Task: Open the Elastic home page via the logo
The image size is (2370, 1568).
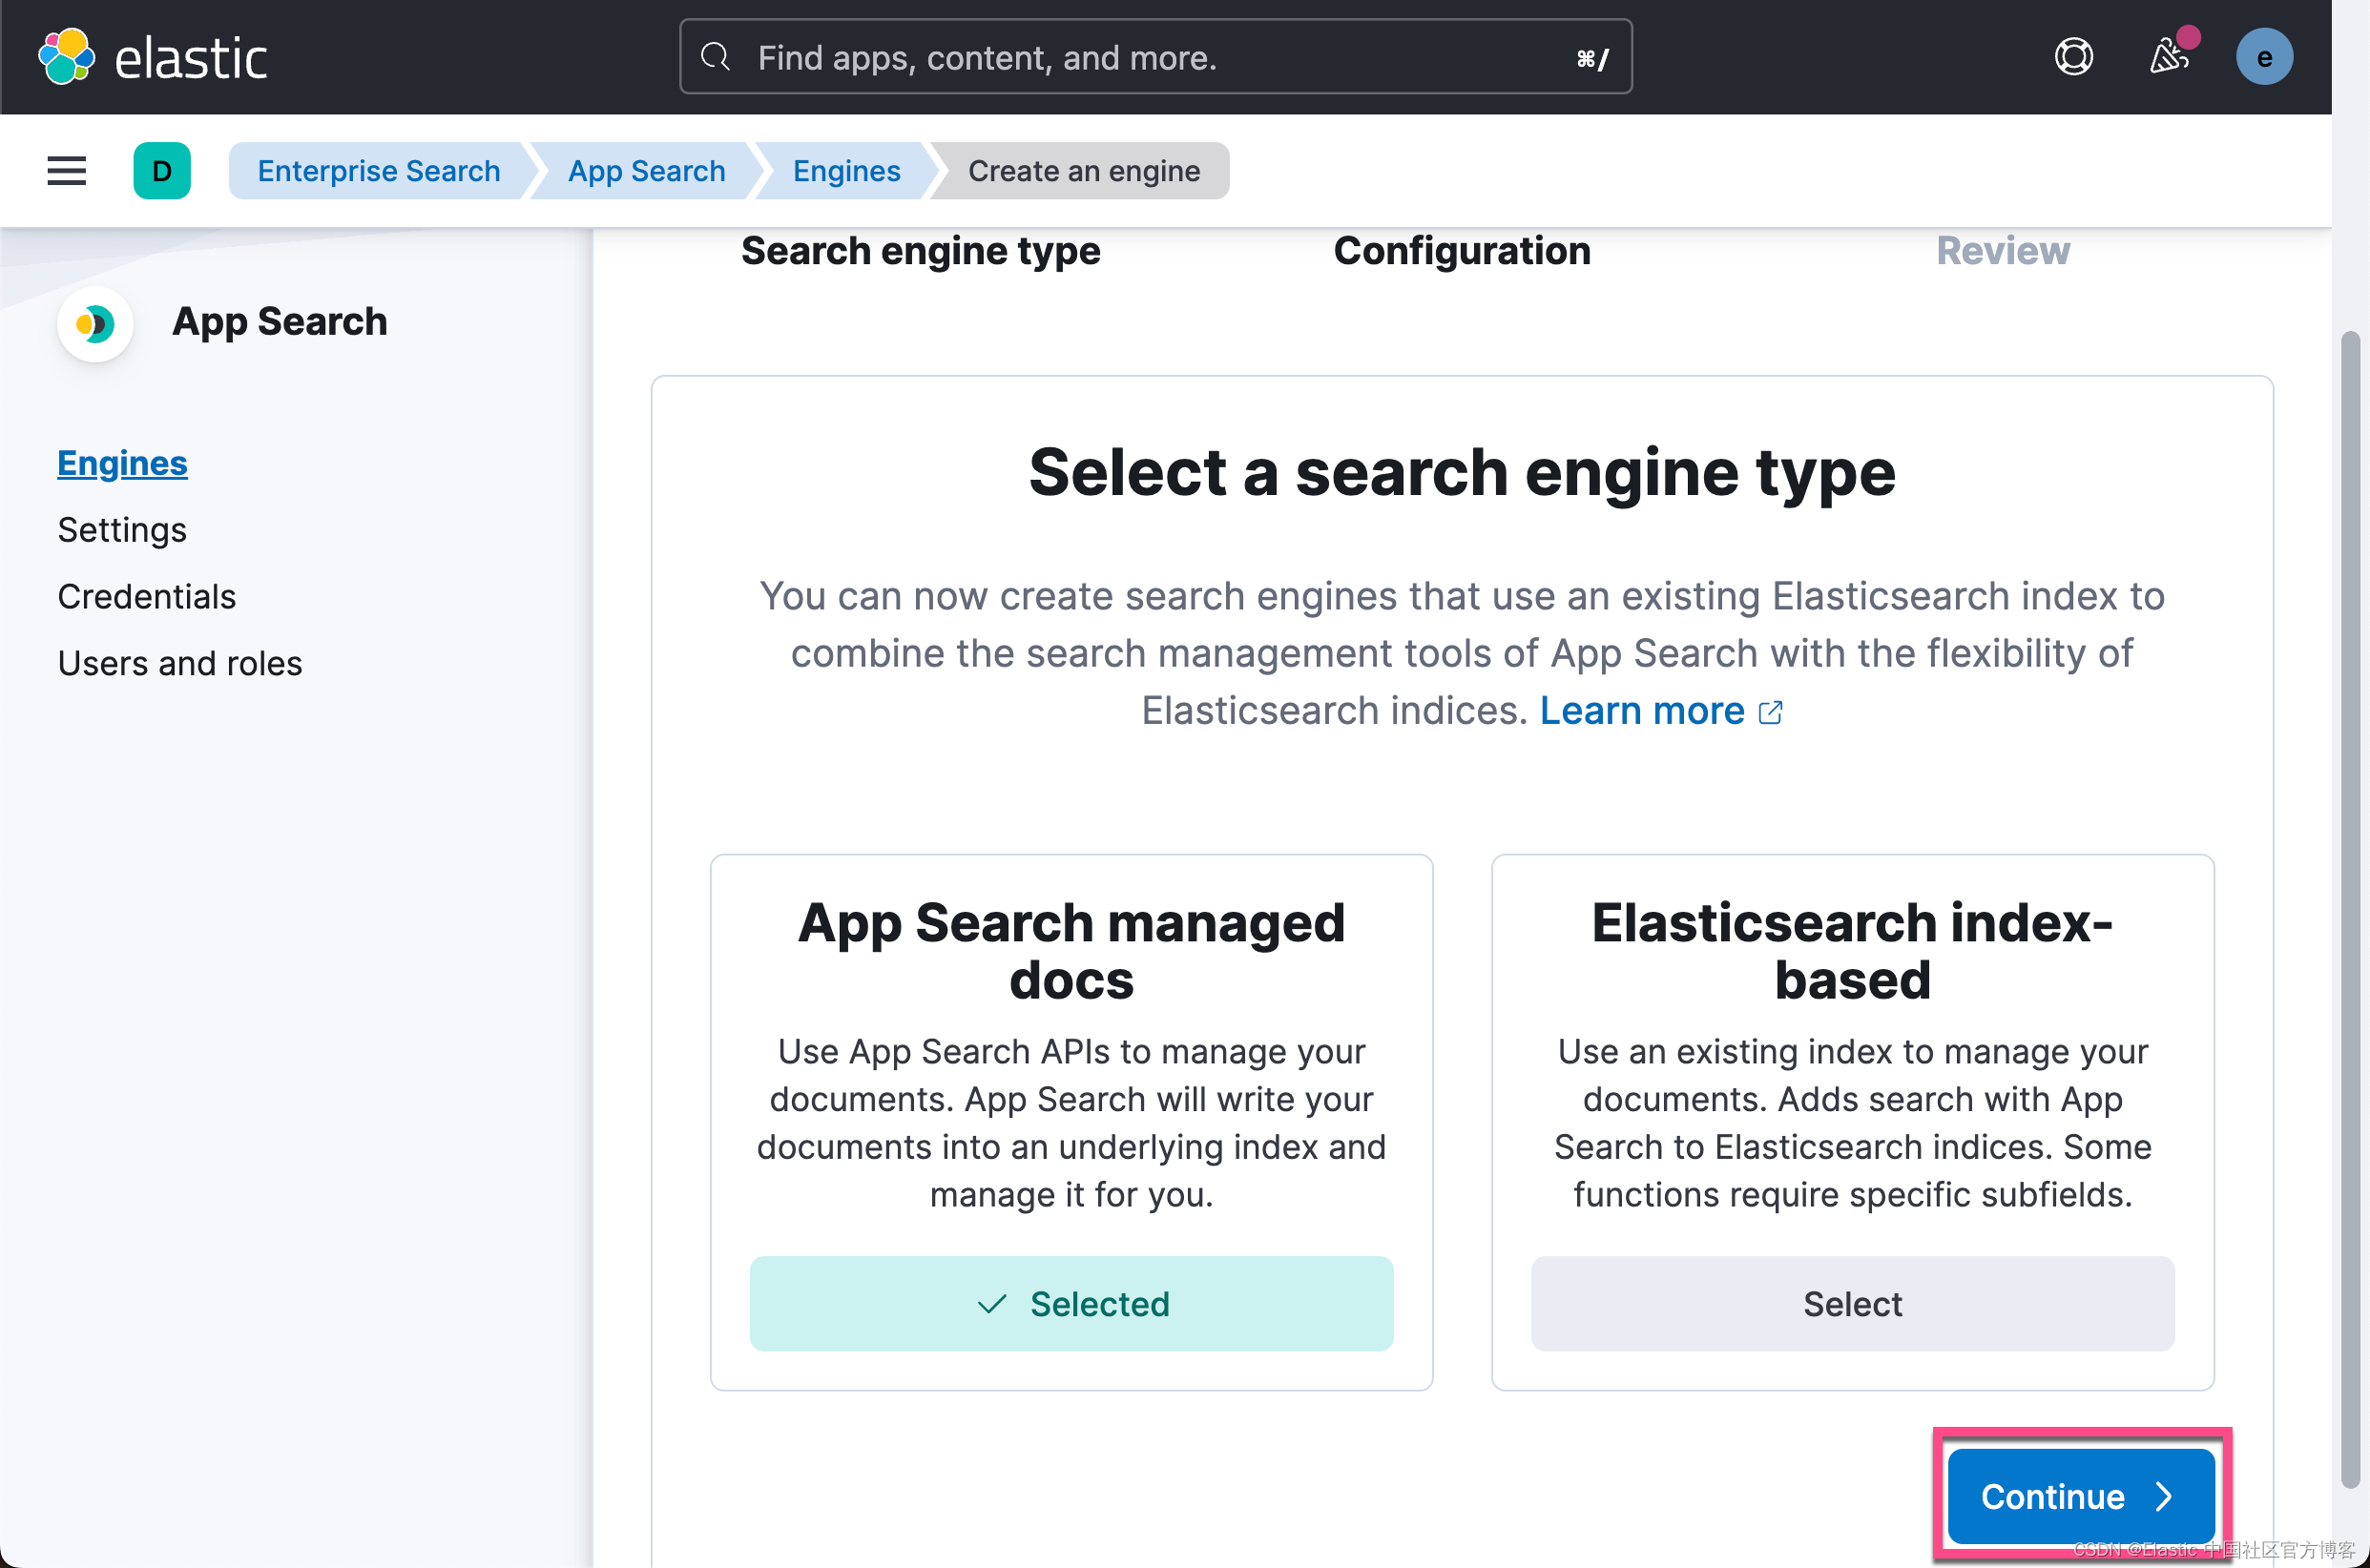Action: pyautogui.click(x=152, y=57)
